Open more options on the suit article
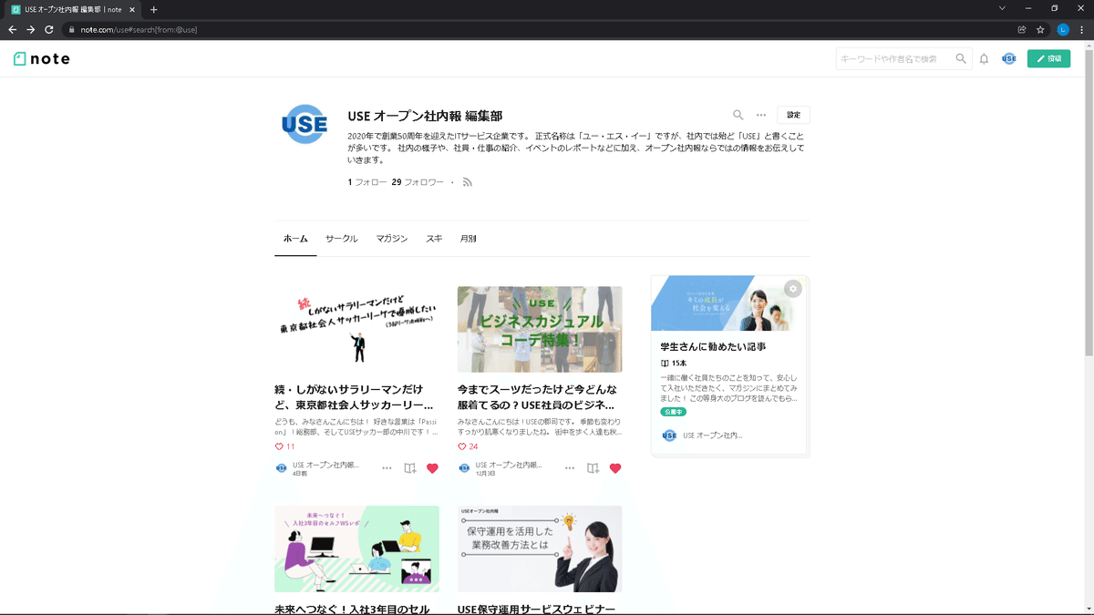The width and height of the screenshot is (1094, 615). click(570, 468)
